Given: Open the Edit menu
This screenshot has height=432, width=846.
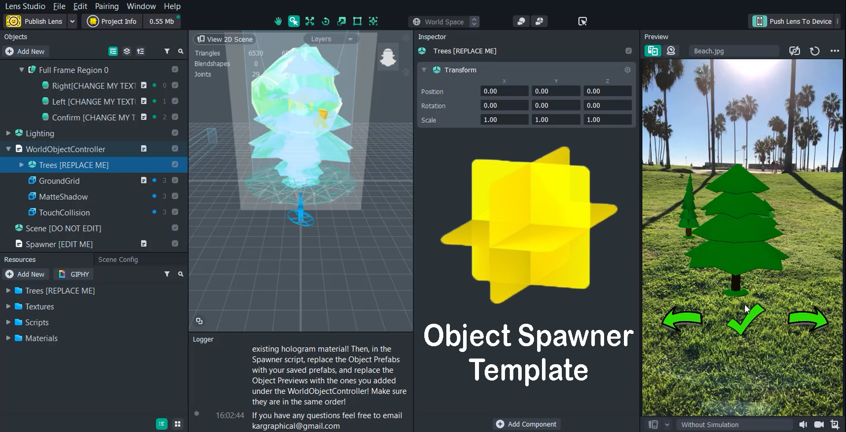Looking at the screenshot, I should point(80,6).
